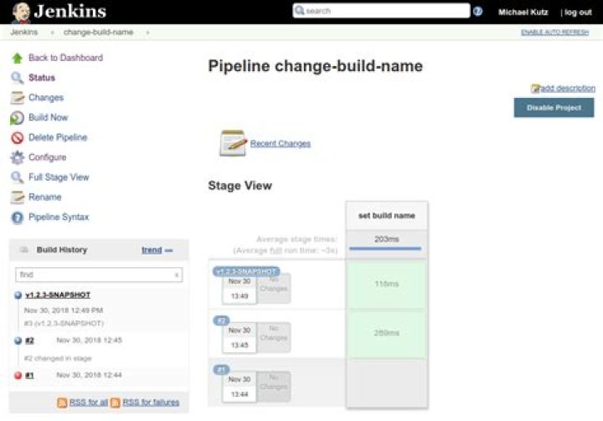603x421 pixels.
Task: Open Full Stage View
Action: (59, 177)
